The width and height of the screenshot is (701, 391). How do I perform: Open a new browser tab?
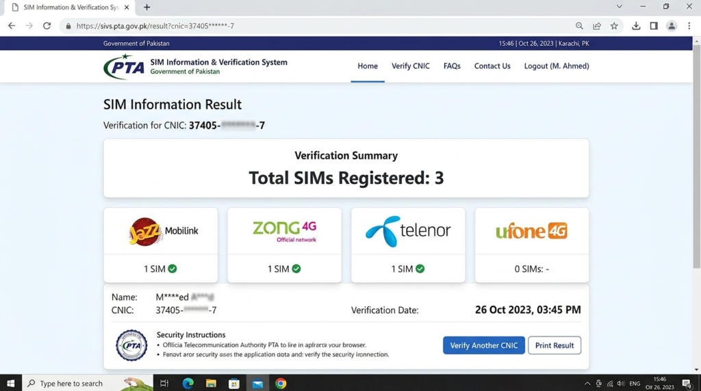click(x=146, y=7)
